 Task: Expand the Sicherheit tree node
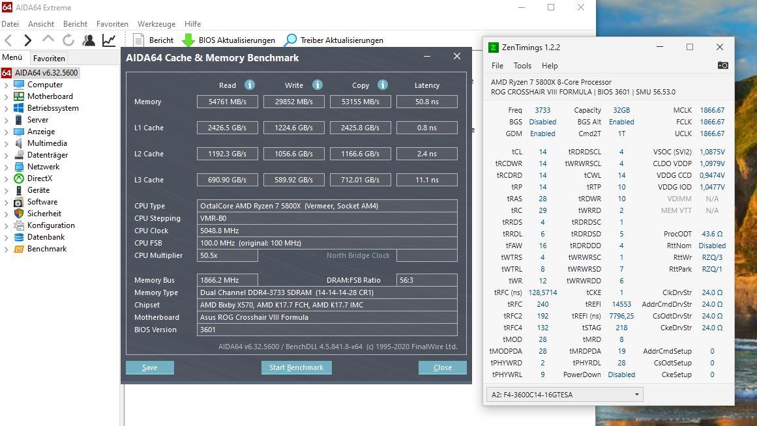[x=7, y=214]
